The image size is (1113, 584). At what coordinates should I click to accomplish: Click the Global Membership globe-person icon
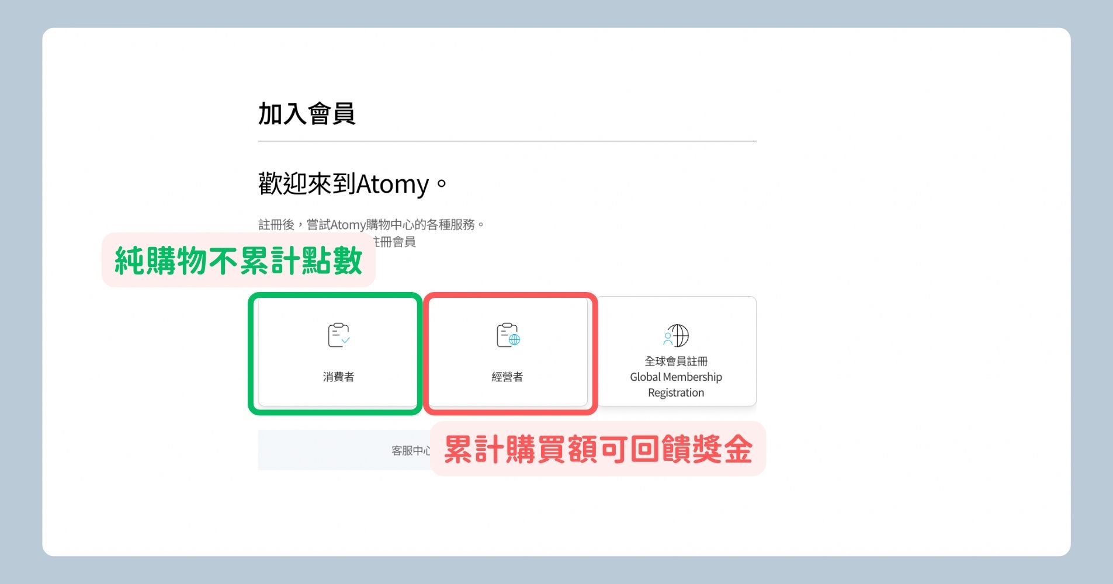click(x=677, y=335)
